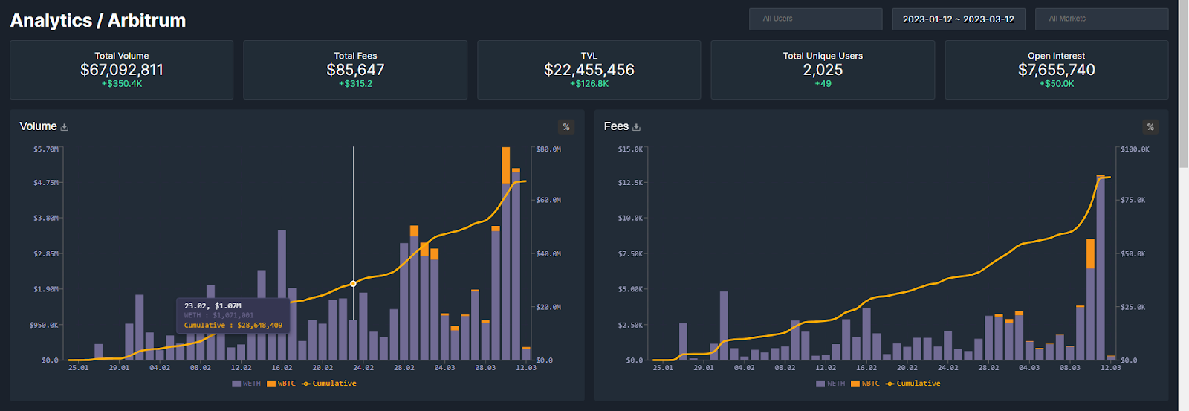Screen dimensions: 1189x411
Task: Download the Fees chart data
Action: (x=636, y=127)
